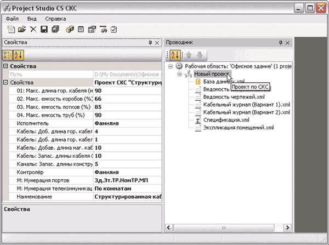Minimize the Project Studio CS window
The height and width of the screenshot is (245, 329).
pyautogui.click(x=299, y=8)
